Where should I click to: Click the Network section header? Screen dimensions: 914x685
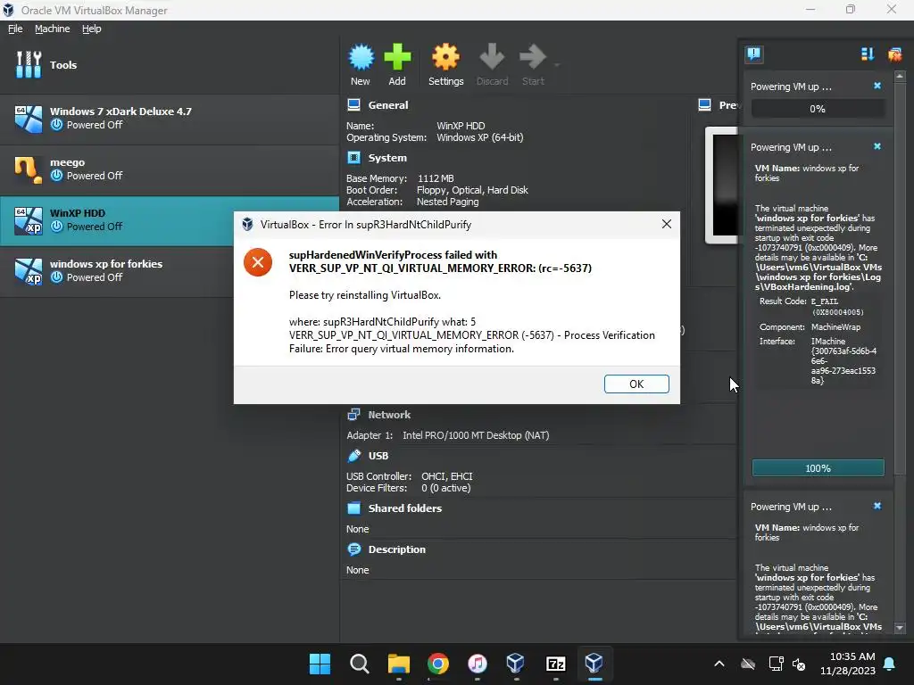[389, 415]
